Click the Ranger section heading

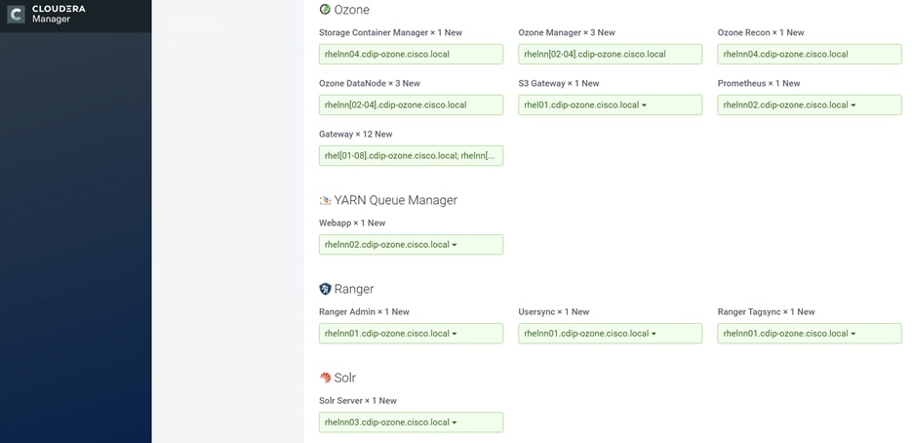pyautogui.click(x=354, y=290)
